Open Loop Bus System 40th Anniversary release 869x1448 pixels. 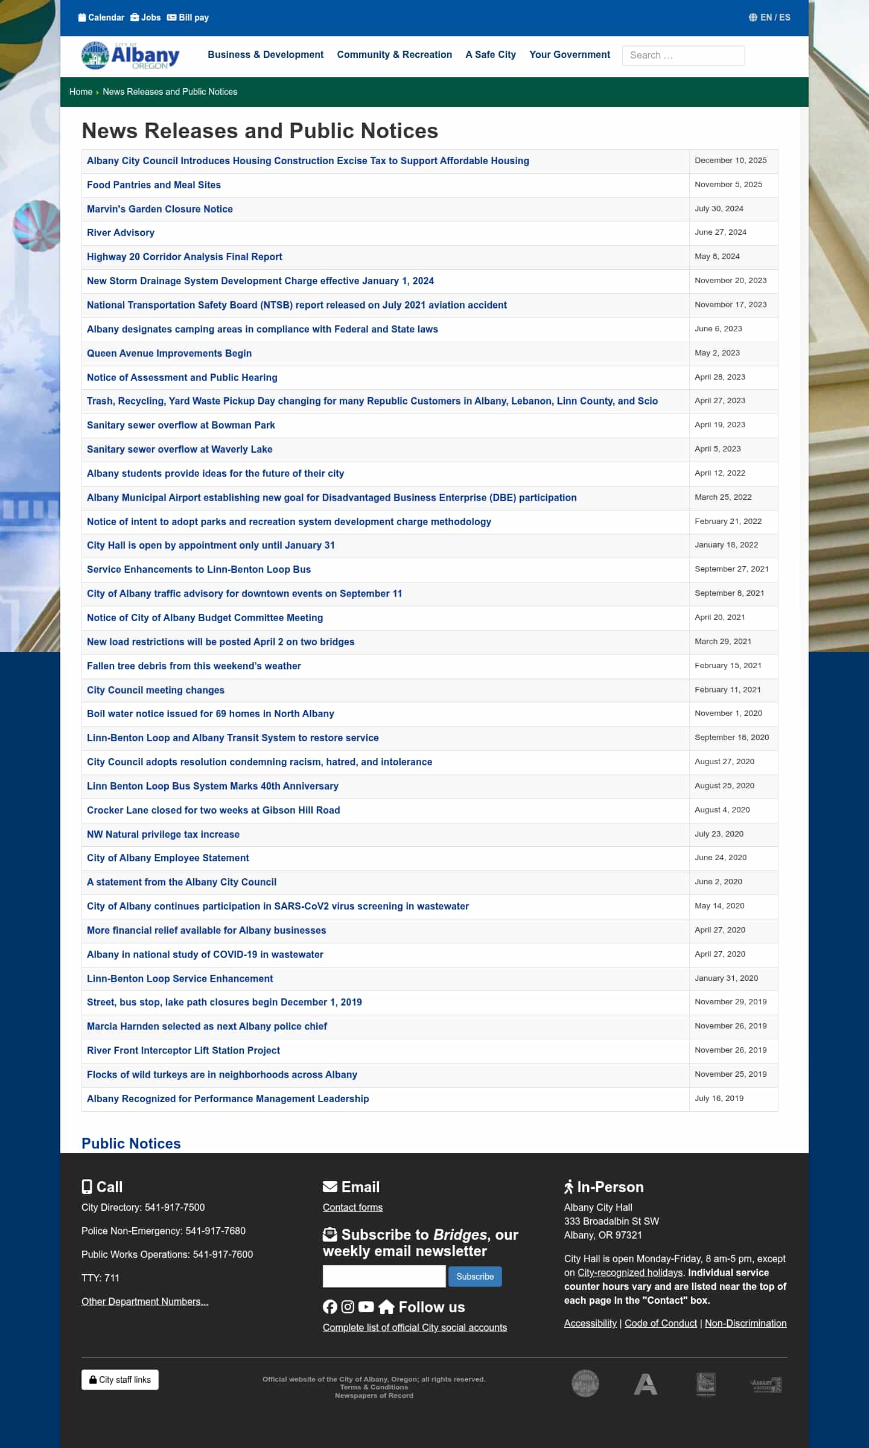tap(212, 786)
